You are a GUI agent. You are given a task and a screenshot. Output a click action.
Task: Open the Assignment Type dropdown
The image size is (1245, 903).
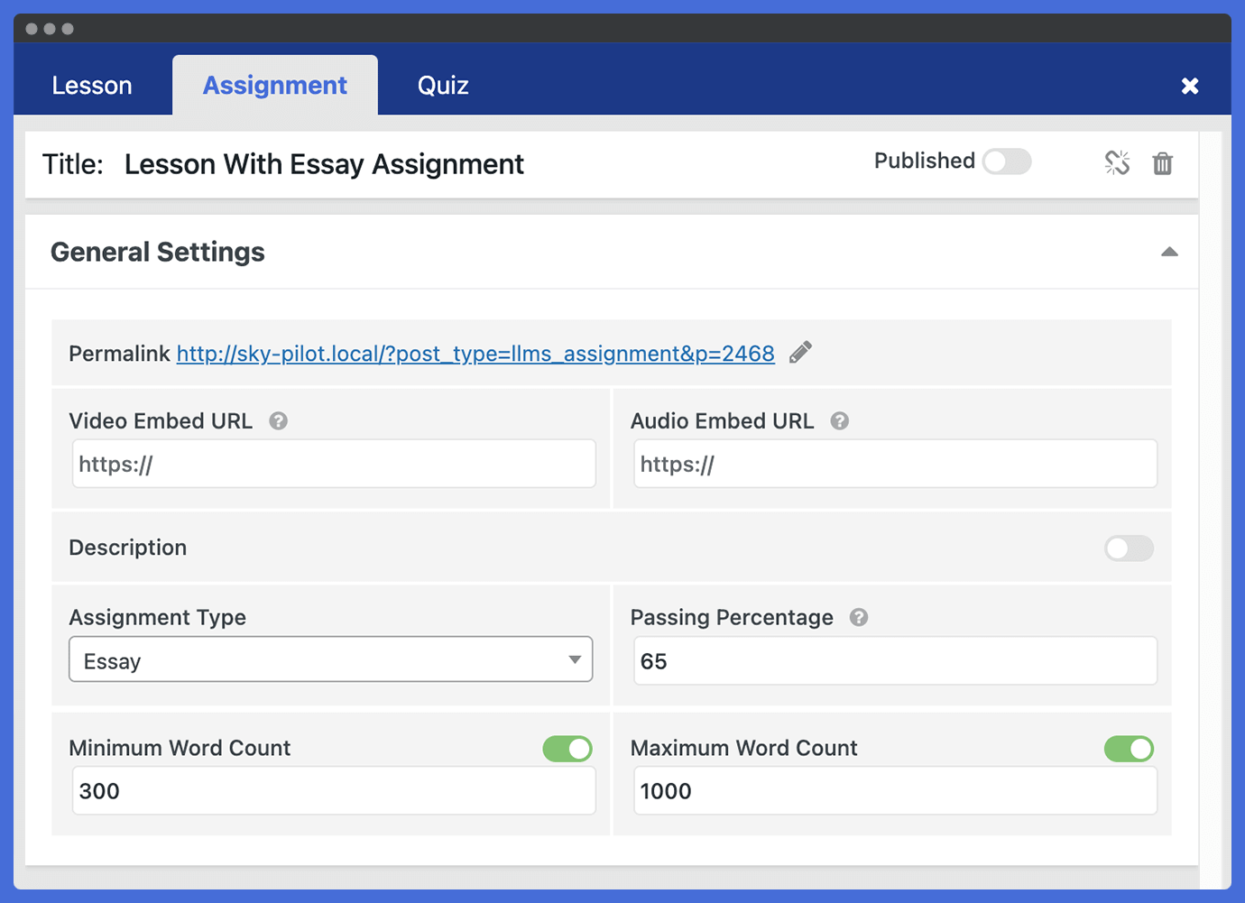[x=331, y=659]
